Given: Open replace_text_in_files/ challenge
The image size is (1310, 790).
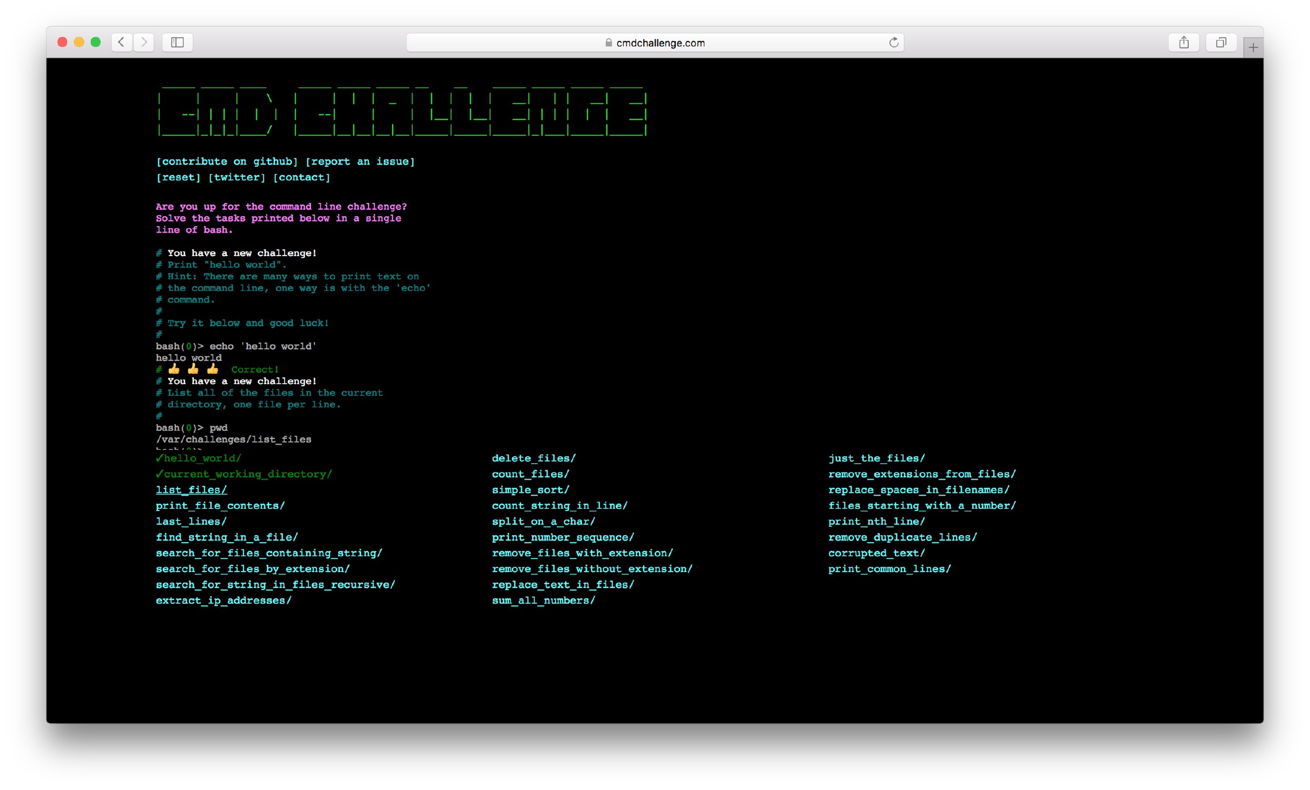Looking at the screenshot, I should click(x=563, y=585).
